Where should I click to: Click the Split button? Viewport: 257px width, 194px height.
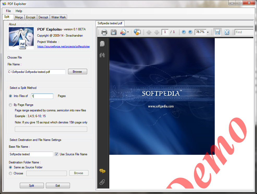(32, 185)
